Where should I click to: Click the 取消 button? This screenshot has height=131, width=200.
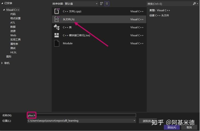[x=189, y=128]
